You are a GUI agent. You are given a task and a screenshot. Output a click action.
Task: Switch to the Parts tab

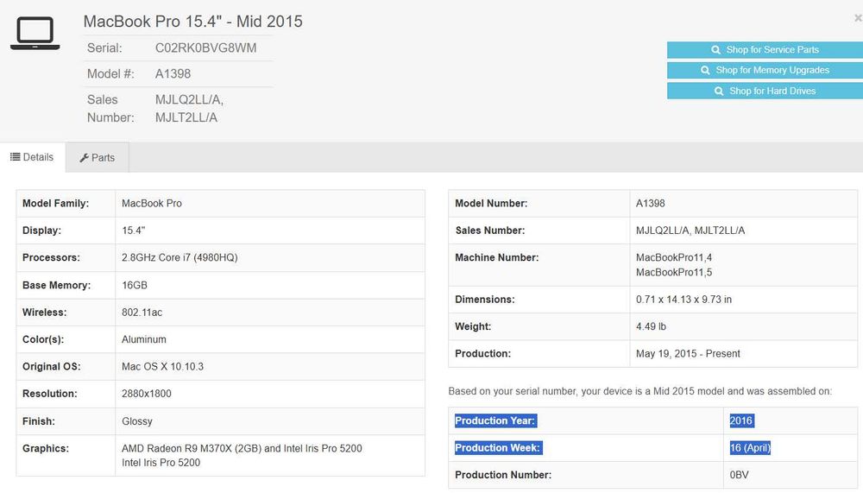tap(98, 158)
